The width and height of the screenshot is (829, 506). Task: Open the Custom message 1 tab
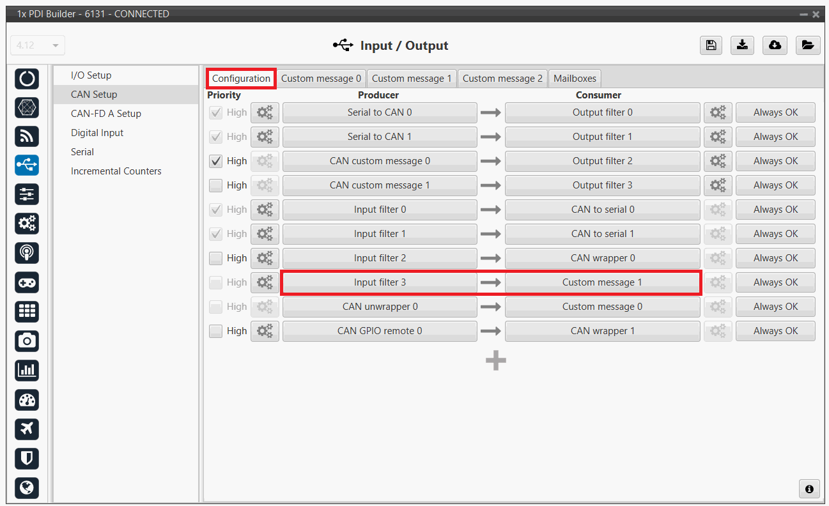(x=412, y=79)
